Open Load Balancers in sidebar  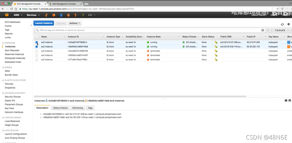coord(12,121)
